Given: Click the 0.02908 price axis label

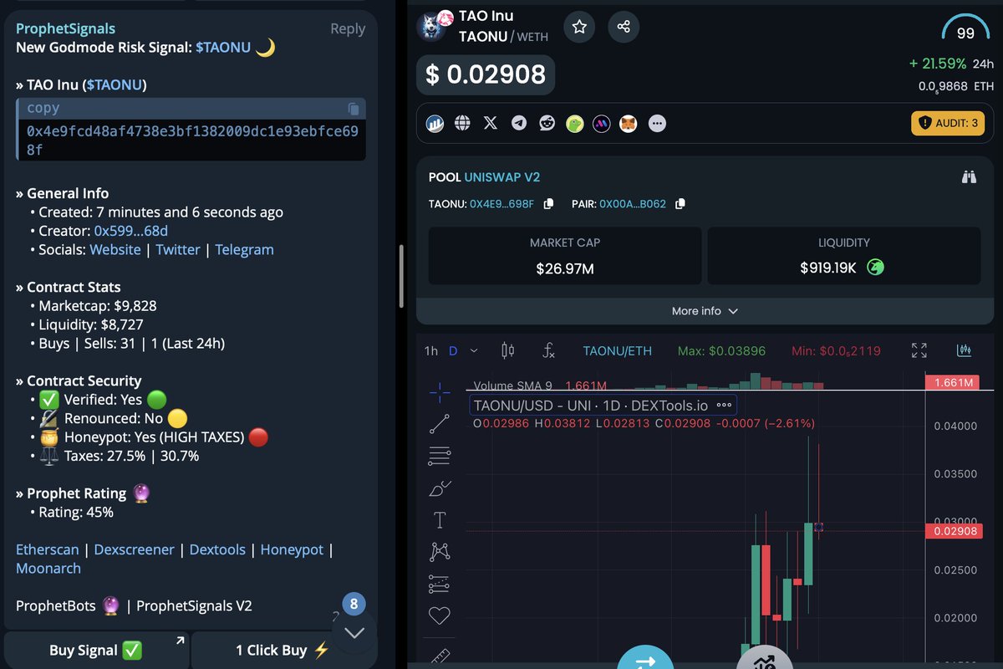Looking at the screenshot, I should (x=955, y=531).
